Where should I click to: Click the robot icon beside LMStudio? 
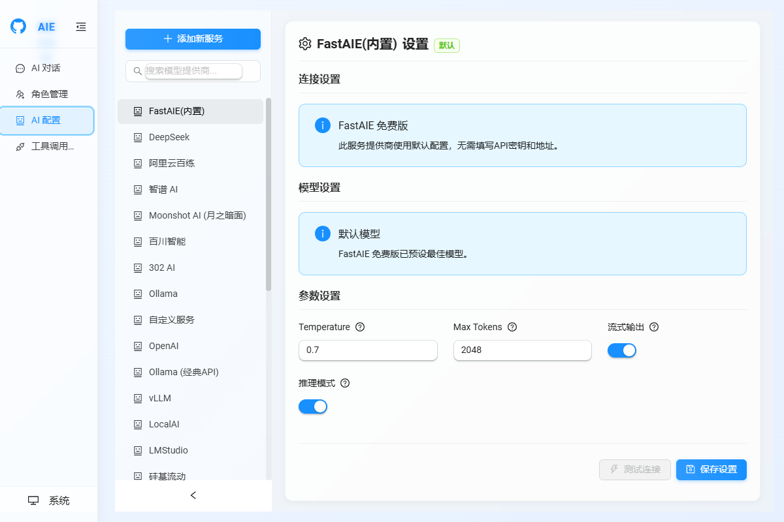coord(138,450)
